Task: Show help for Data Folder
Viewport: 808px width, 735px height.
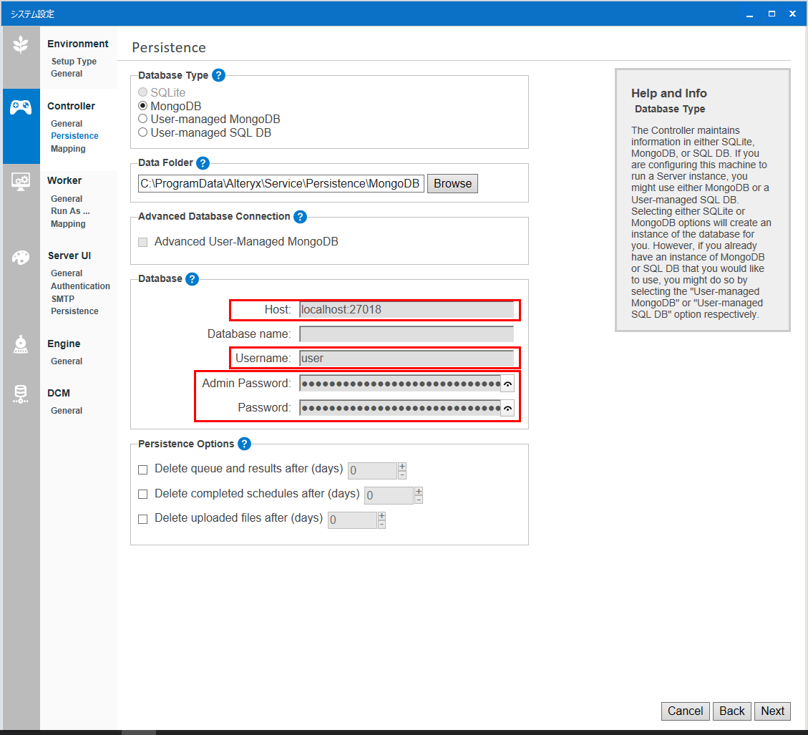Action: tap(203, 163)
